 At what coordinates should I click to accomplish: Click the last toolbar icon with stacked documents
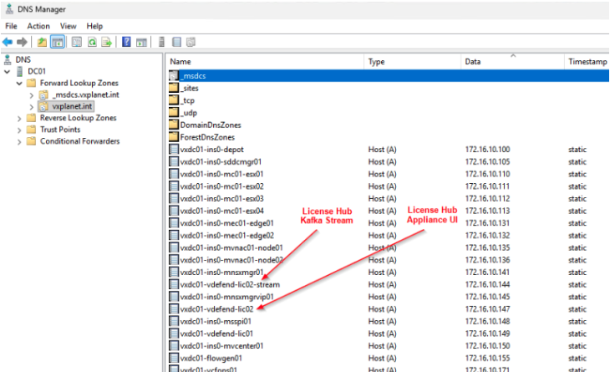tap(191, 42)
